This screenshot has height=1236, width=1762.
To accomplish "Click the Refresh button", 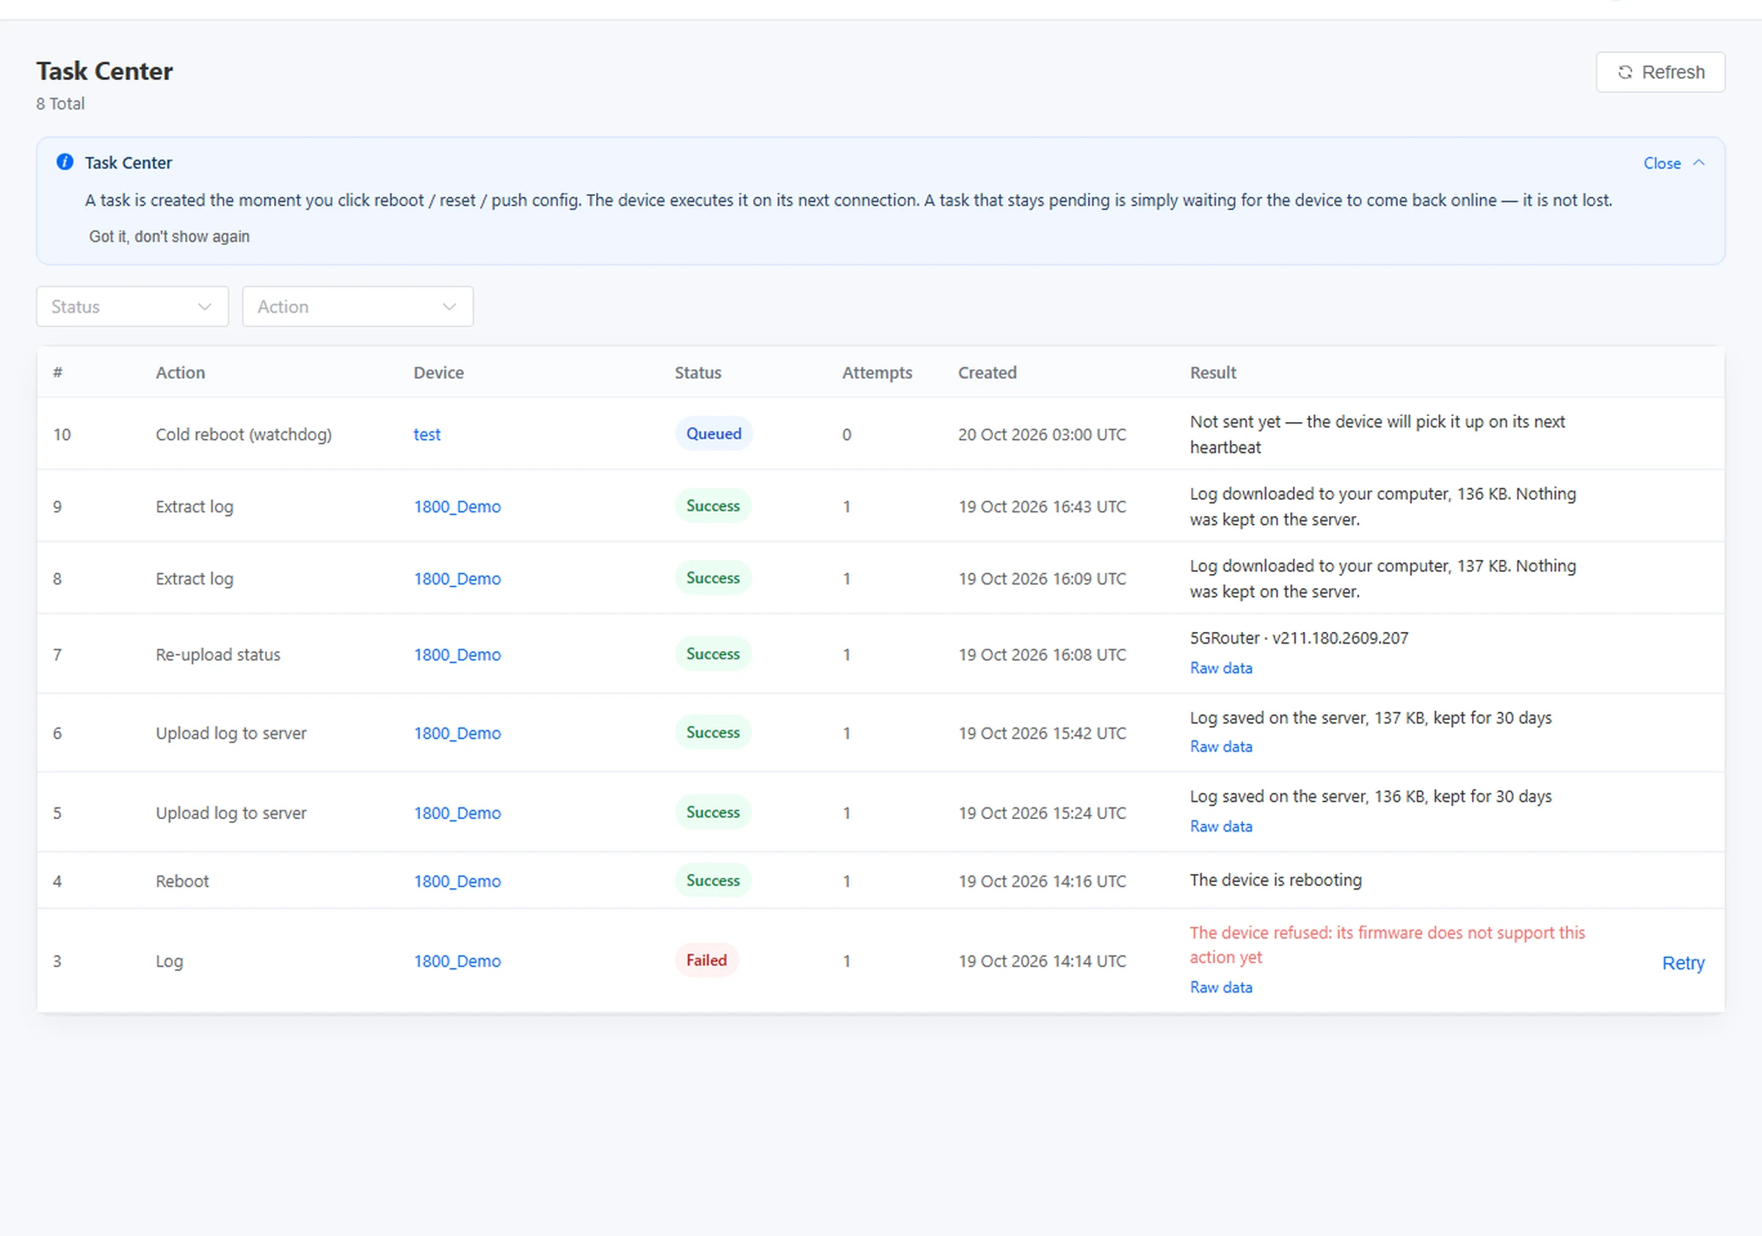I will (1660, 72).
